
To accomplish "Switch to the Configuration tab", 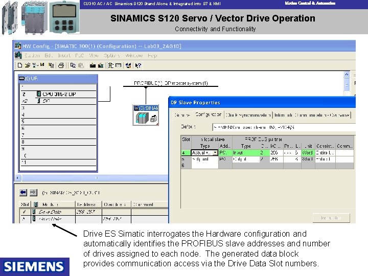I will pos(209,114).
